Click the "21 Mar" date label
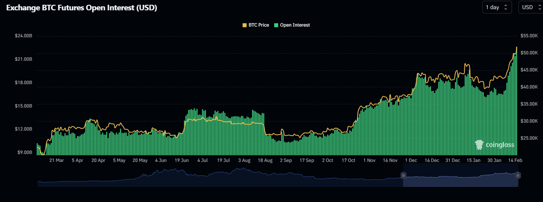This screenshot has width=543, height=202. coord(56,160)
